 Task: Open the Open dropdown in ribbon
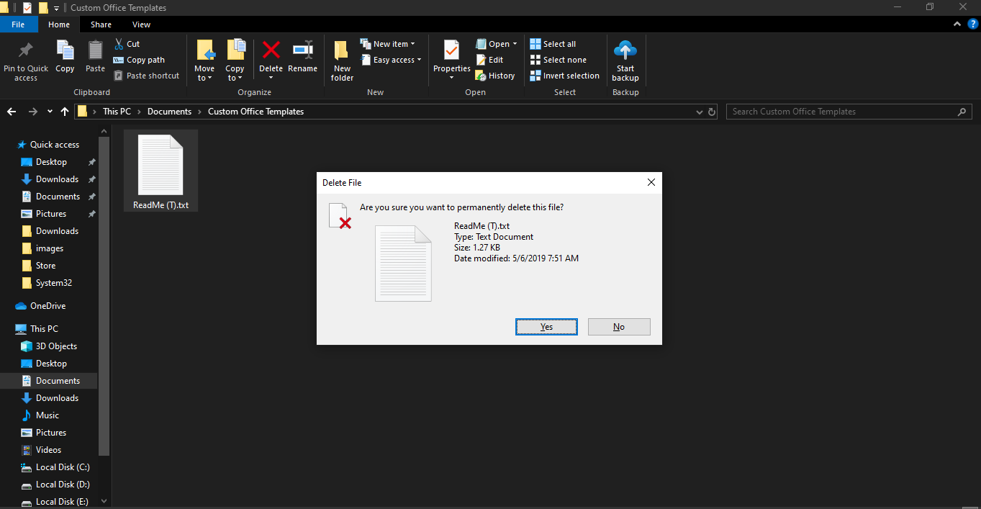(497, 44)
